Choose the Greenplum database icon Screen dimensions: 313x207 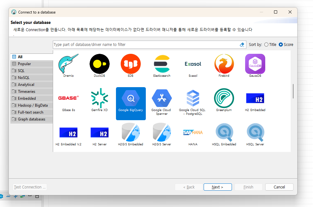pyautogui.click(x=224, y=98)
